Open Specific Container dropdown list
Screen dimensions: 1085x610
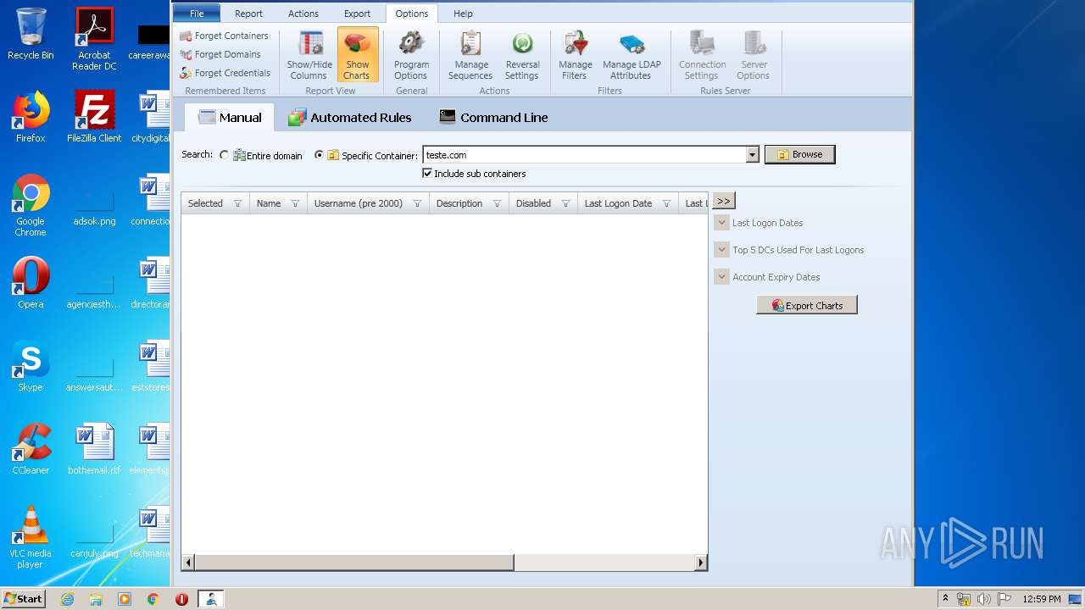pyautogui.click(x=752, y=155)
